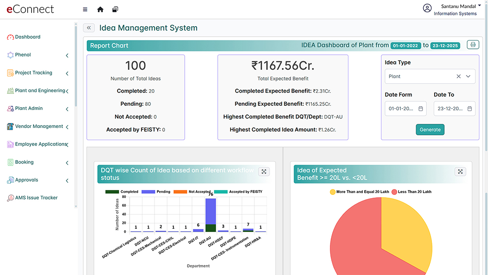Open the Phenol menu item
488x275 pixels.
point(23,54)
